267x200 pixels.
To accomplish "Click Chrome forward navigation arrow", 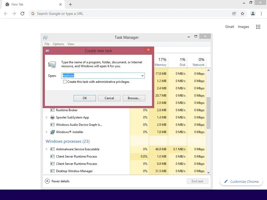I will coord(14,14).
